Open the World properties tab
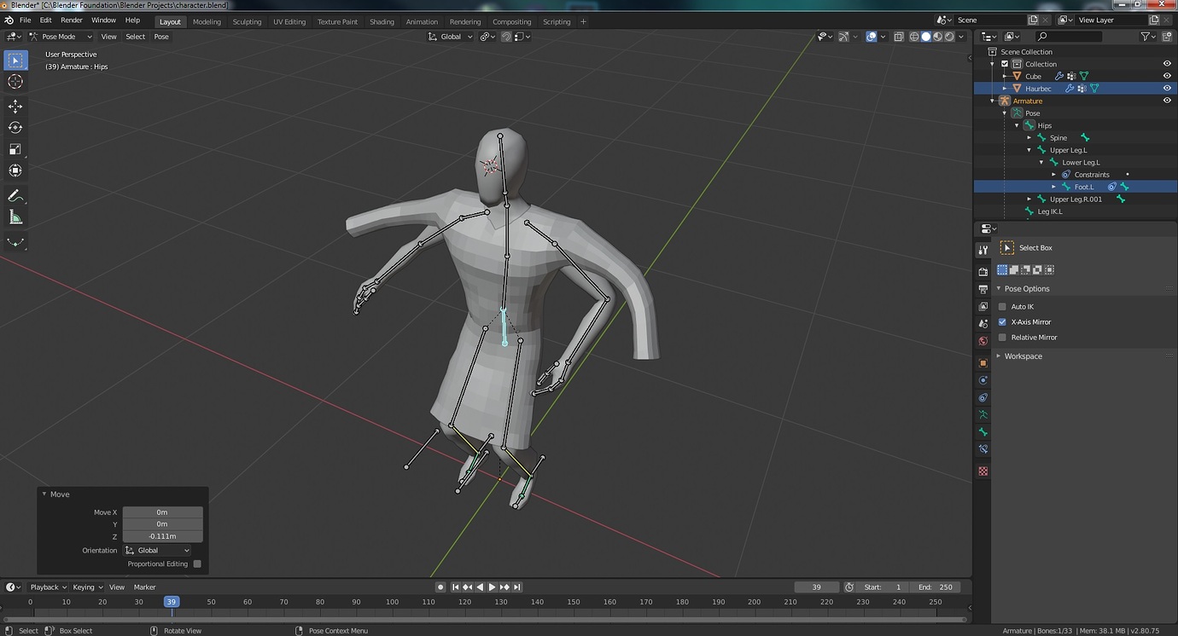This screenshot has height=636, width=1178. (983, 341)
